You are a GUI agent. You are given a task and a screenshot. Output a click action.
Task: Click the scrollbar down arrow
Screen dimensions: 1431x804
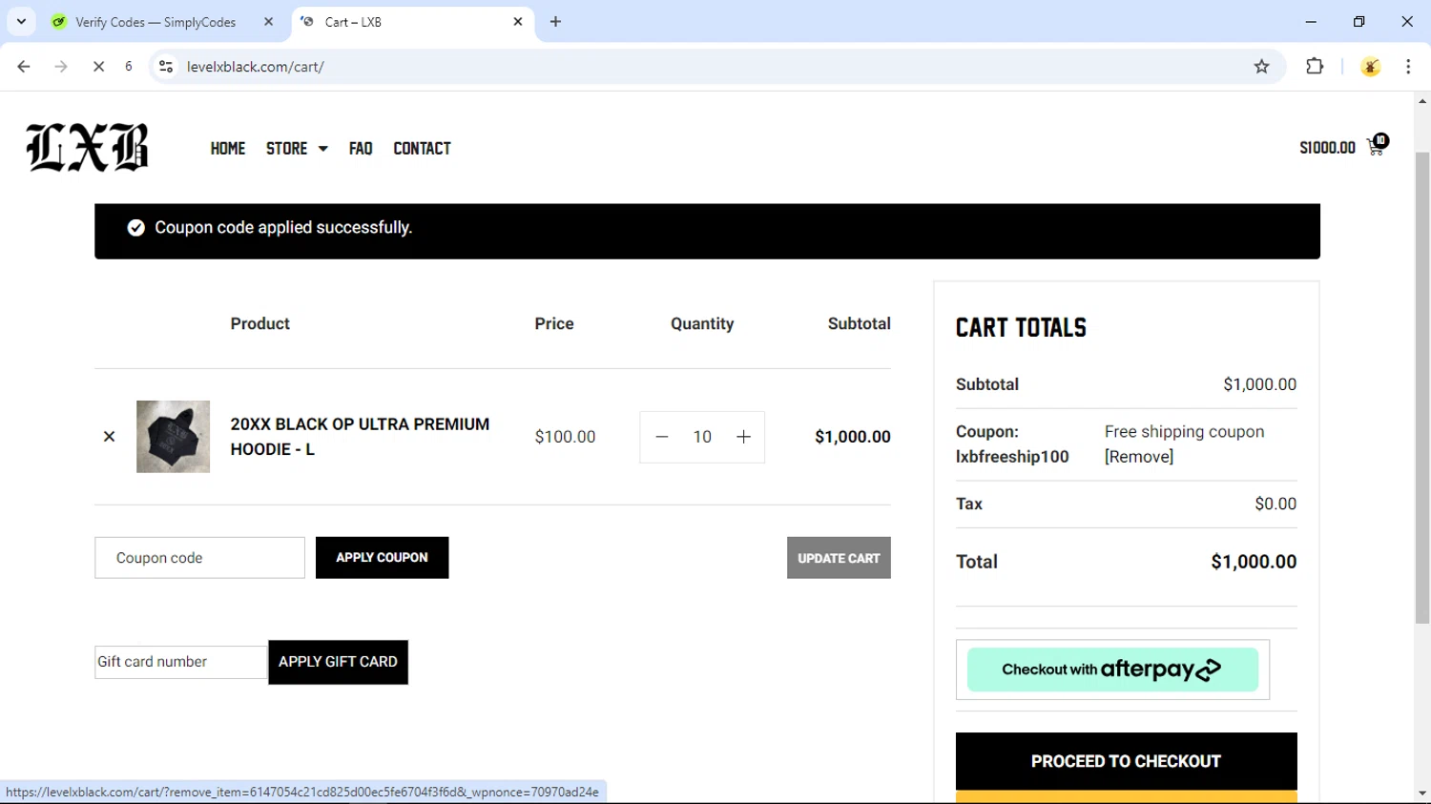pos(1422,794)
